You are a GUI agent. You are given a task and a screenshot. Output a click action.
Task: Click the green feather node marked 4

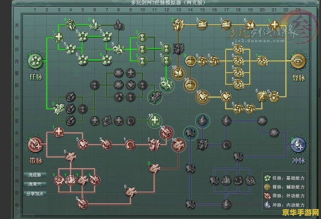71,25
